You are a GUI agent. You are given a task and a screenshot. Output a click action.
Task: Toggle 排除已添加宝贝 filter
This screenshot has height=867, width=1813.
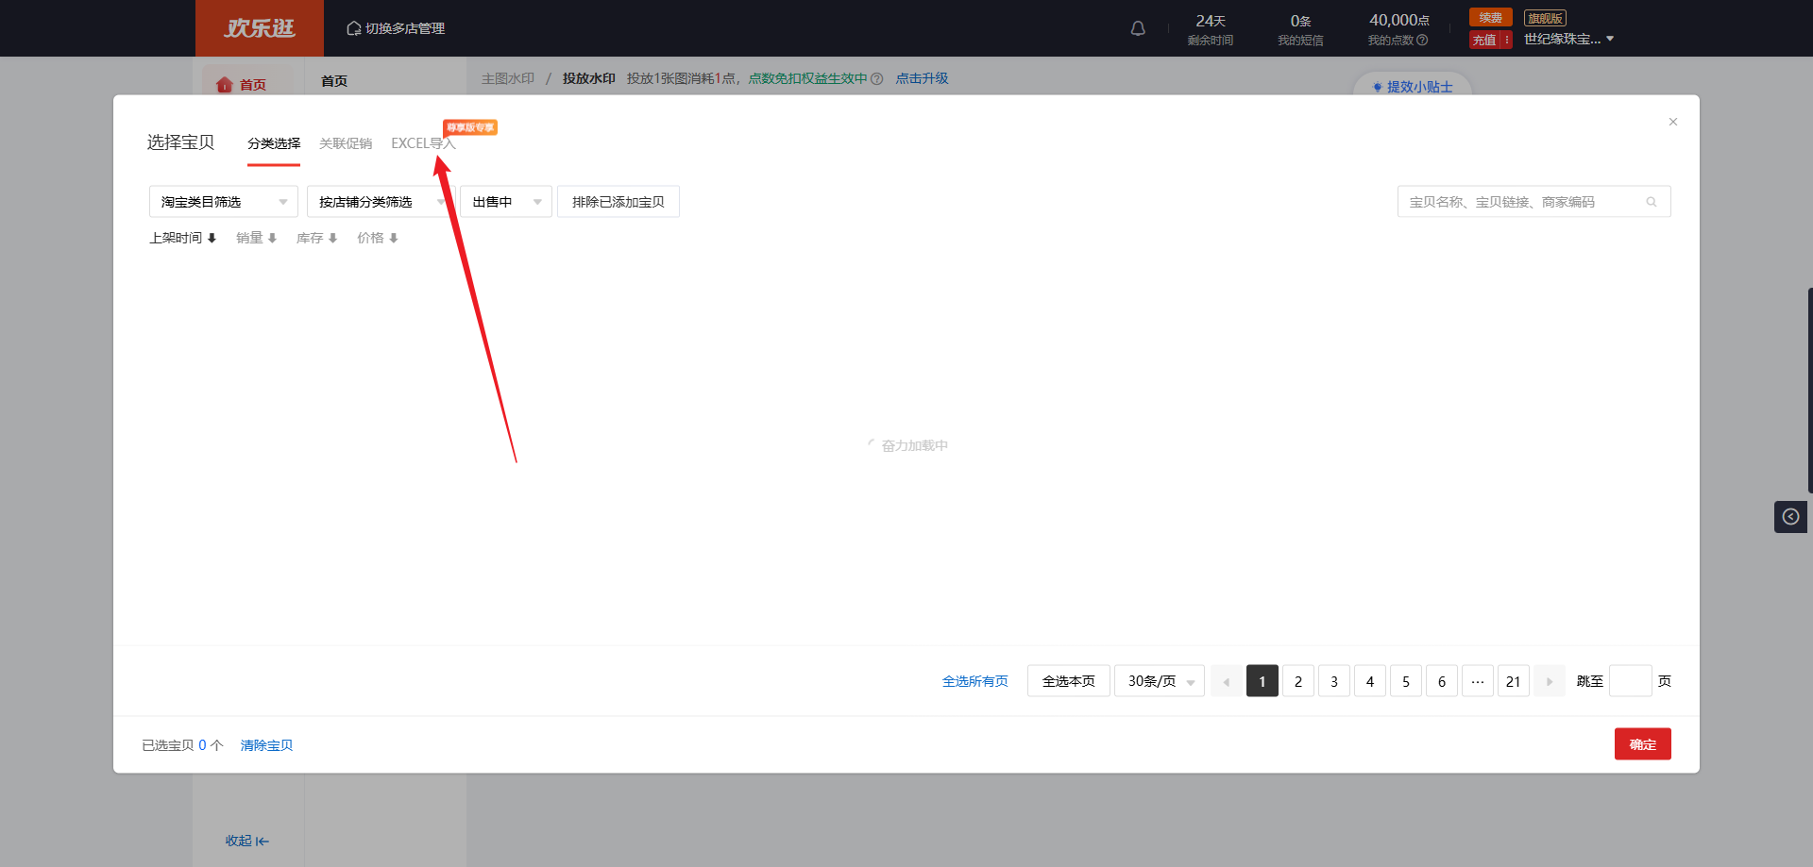coord(618,202)
